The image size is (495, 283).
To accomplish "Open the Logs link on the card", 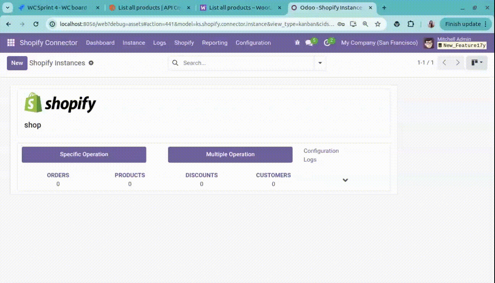I will 310,160.
